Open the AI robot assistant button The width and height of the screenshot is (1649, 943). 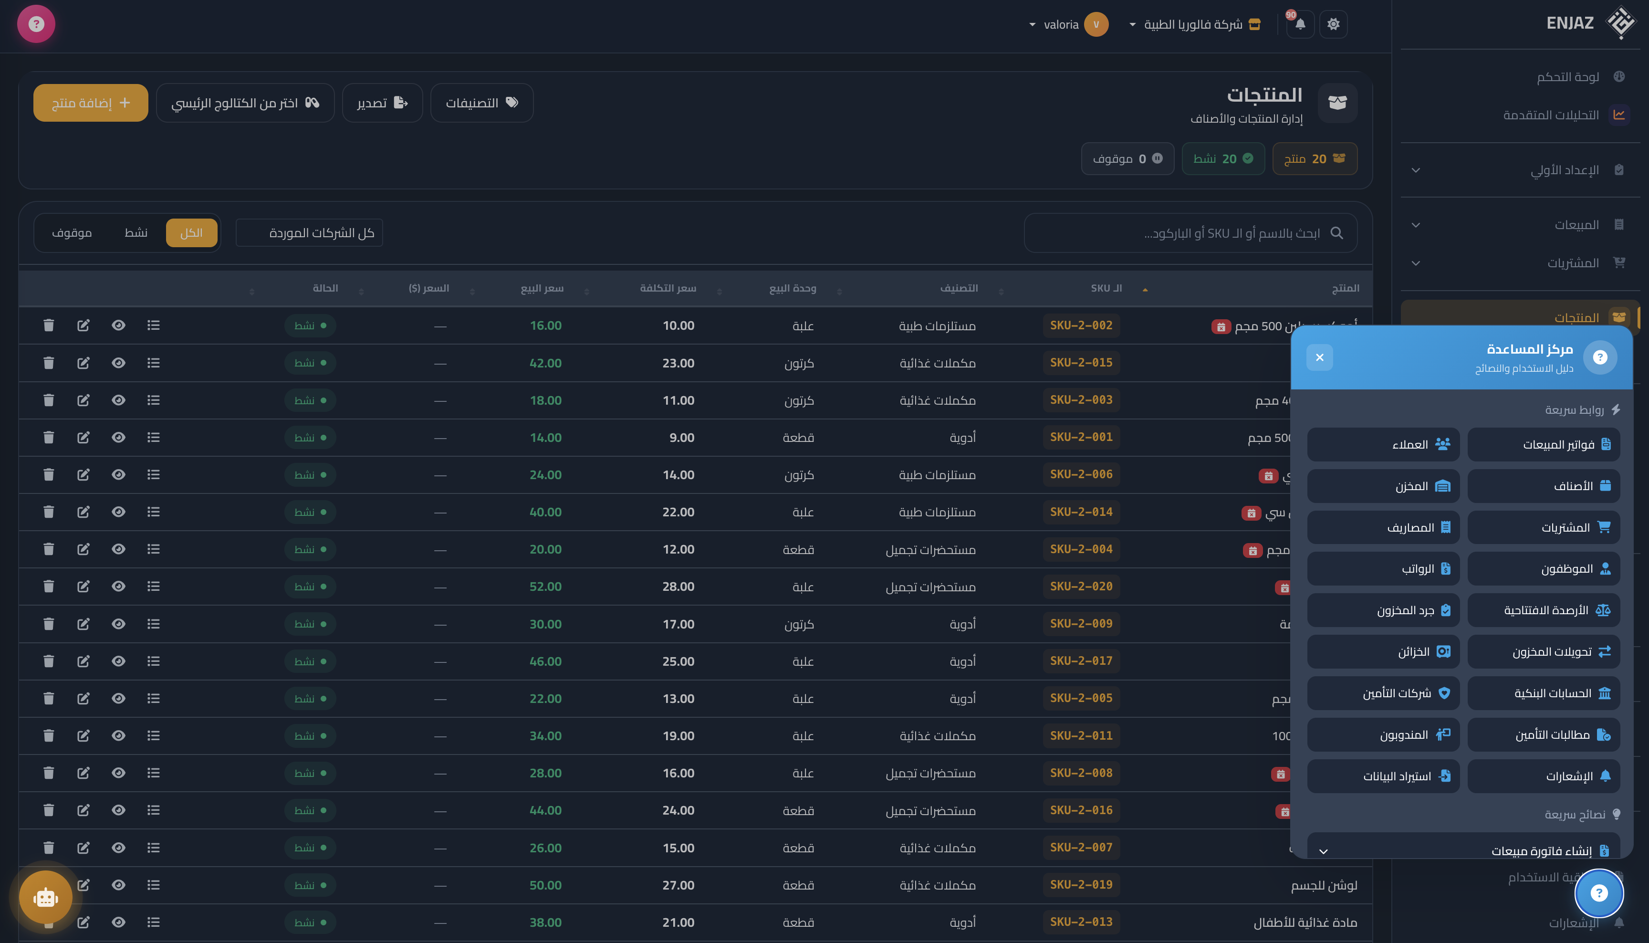coord(45,897)
